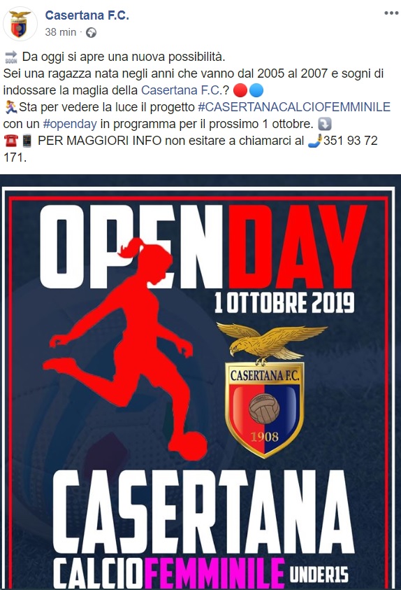This screenshot has height=590, width=401.
Task: Click the running woman emoji
Action: 11,107
